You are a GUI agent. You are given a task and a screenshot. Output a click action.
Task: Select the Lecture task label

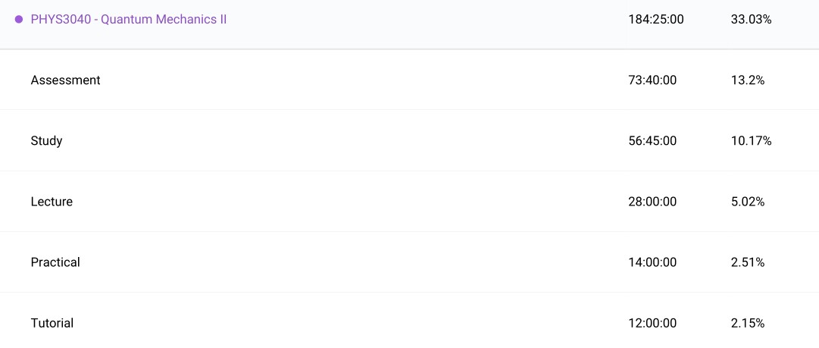click(x=52, y=202)
